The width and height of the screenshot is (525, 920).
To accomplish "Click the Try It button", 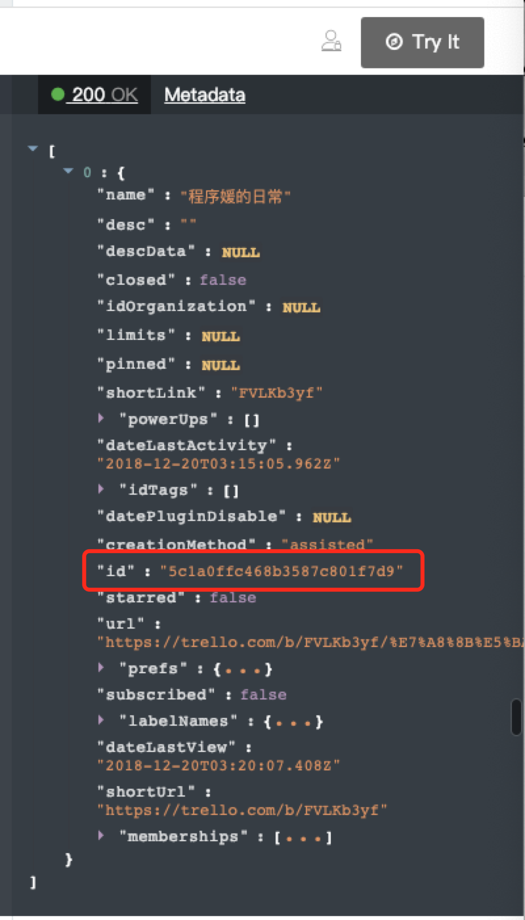I will pos(422,43).
